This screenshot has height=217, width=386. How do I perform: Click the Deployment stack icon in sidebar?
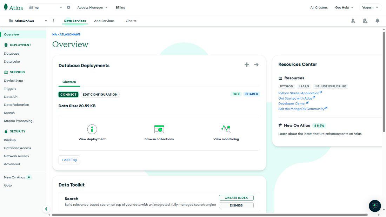point(6,45)
